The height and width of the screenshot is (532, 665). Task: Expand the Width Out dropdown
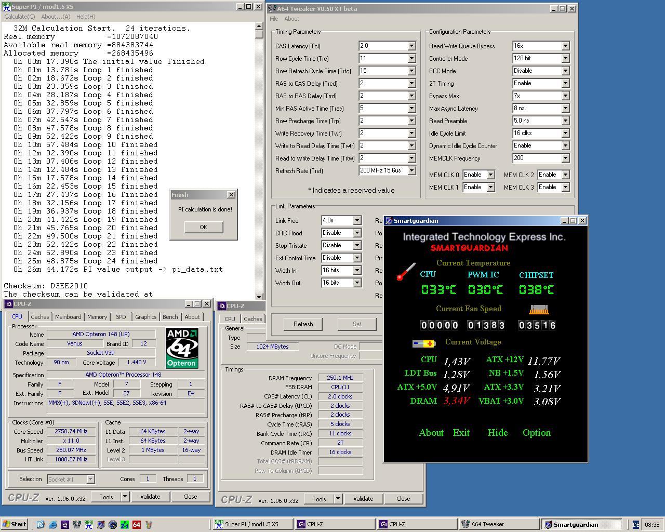(x=357, y=283)
